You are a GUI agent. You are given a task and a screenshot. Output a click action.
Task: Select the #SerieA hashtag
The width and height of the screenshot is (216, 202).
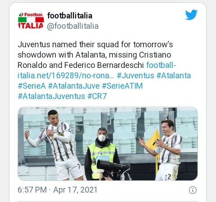pos(31,86)
